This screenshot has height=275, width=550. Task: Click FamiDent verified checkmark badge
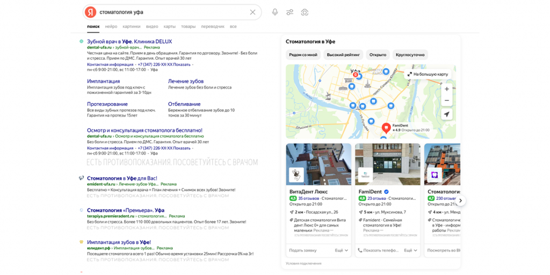386,192
